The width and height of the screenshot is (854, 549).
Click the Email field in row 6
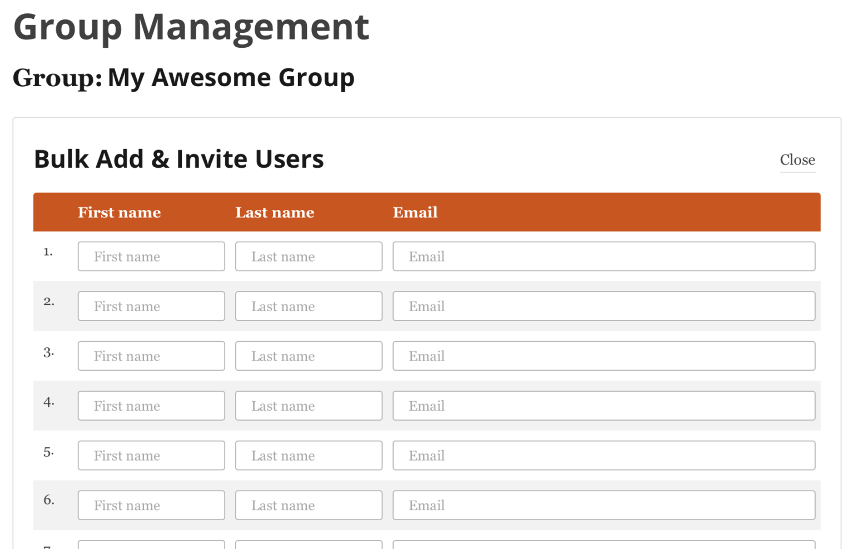[x=603, y=505]
